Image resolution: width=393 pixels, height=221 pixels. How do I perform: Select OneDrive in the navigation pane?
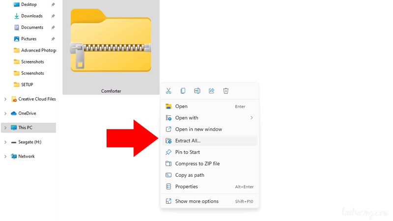(x=27, y=113)
